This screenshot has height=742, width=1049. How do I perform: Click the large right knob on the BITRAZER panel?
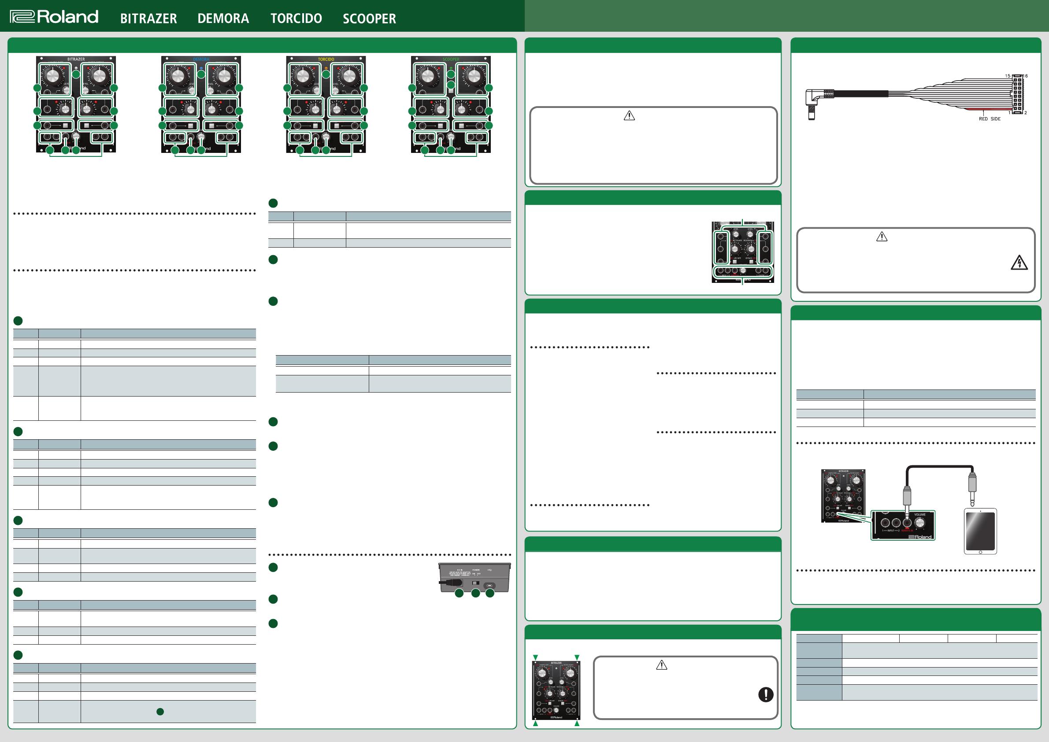point(99,76)
